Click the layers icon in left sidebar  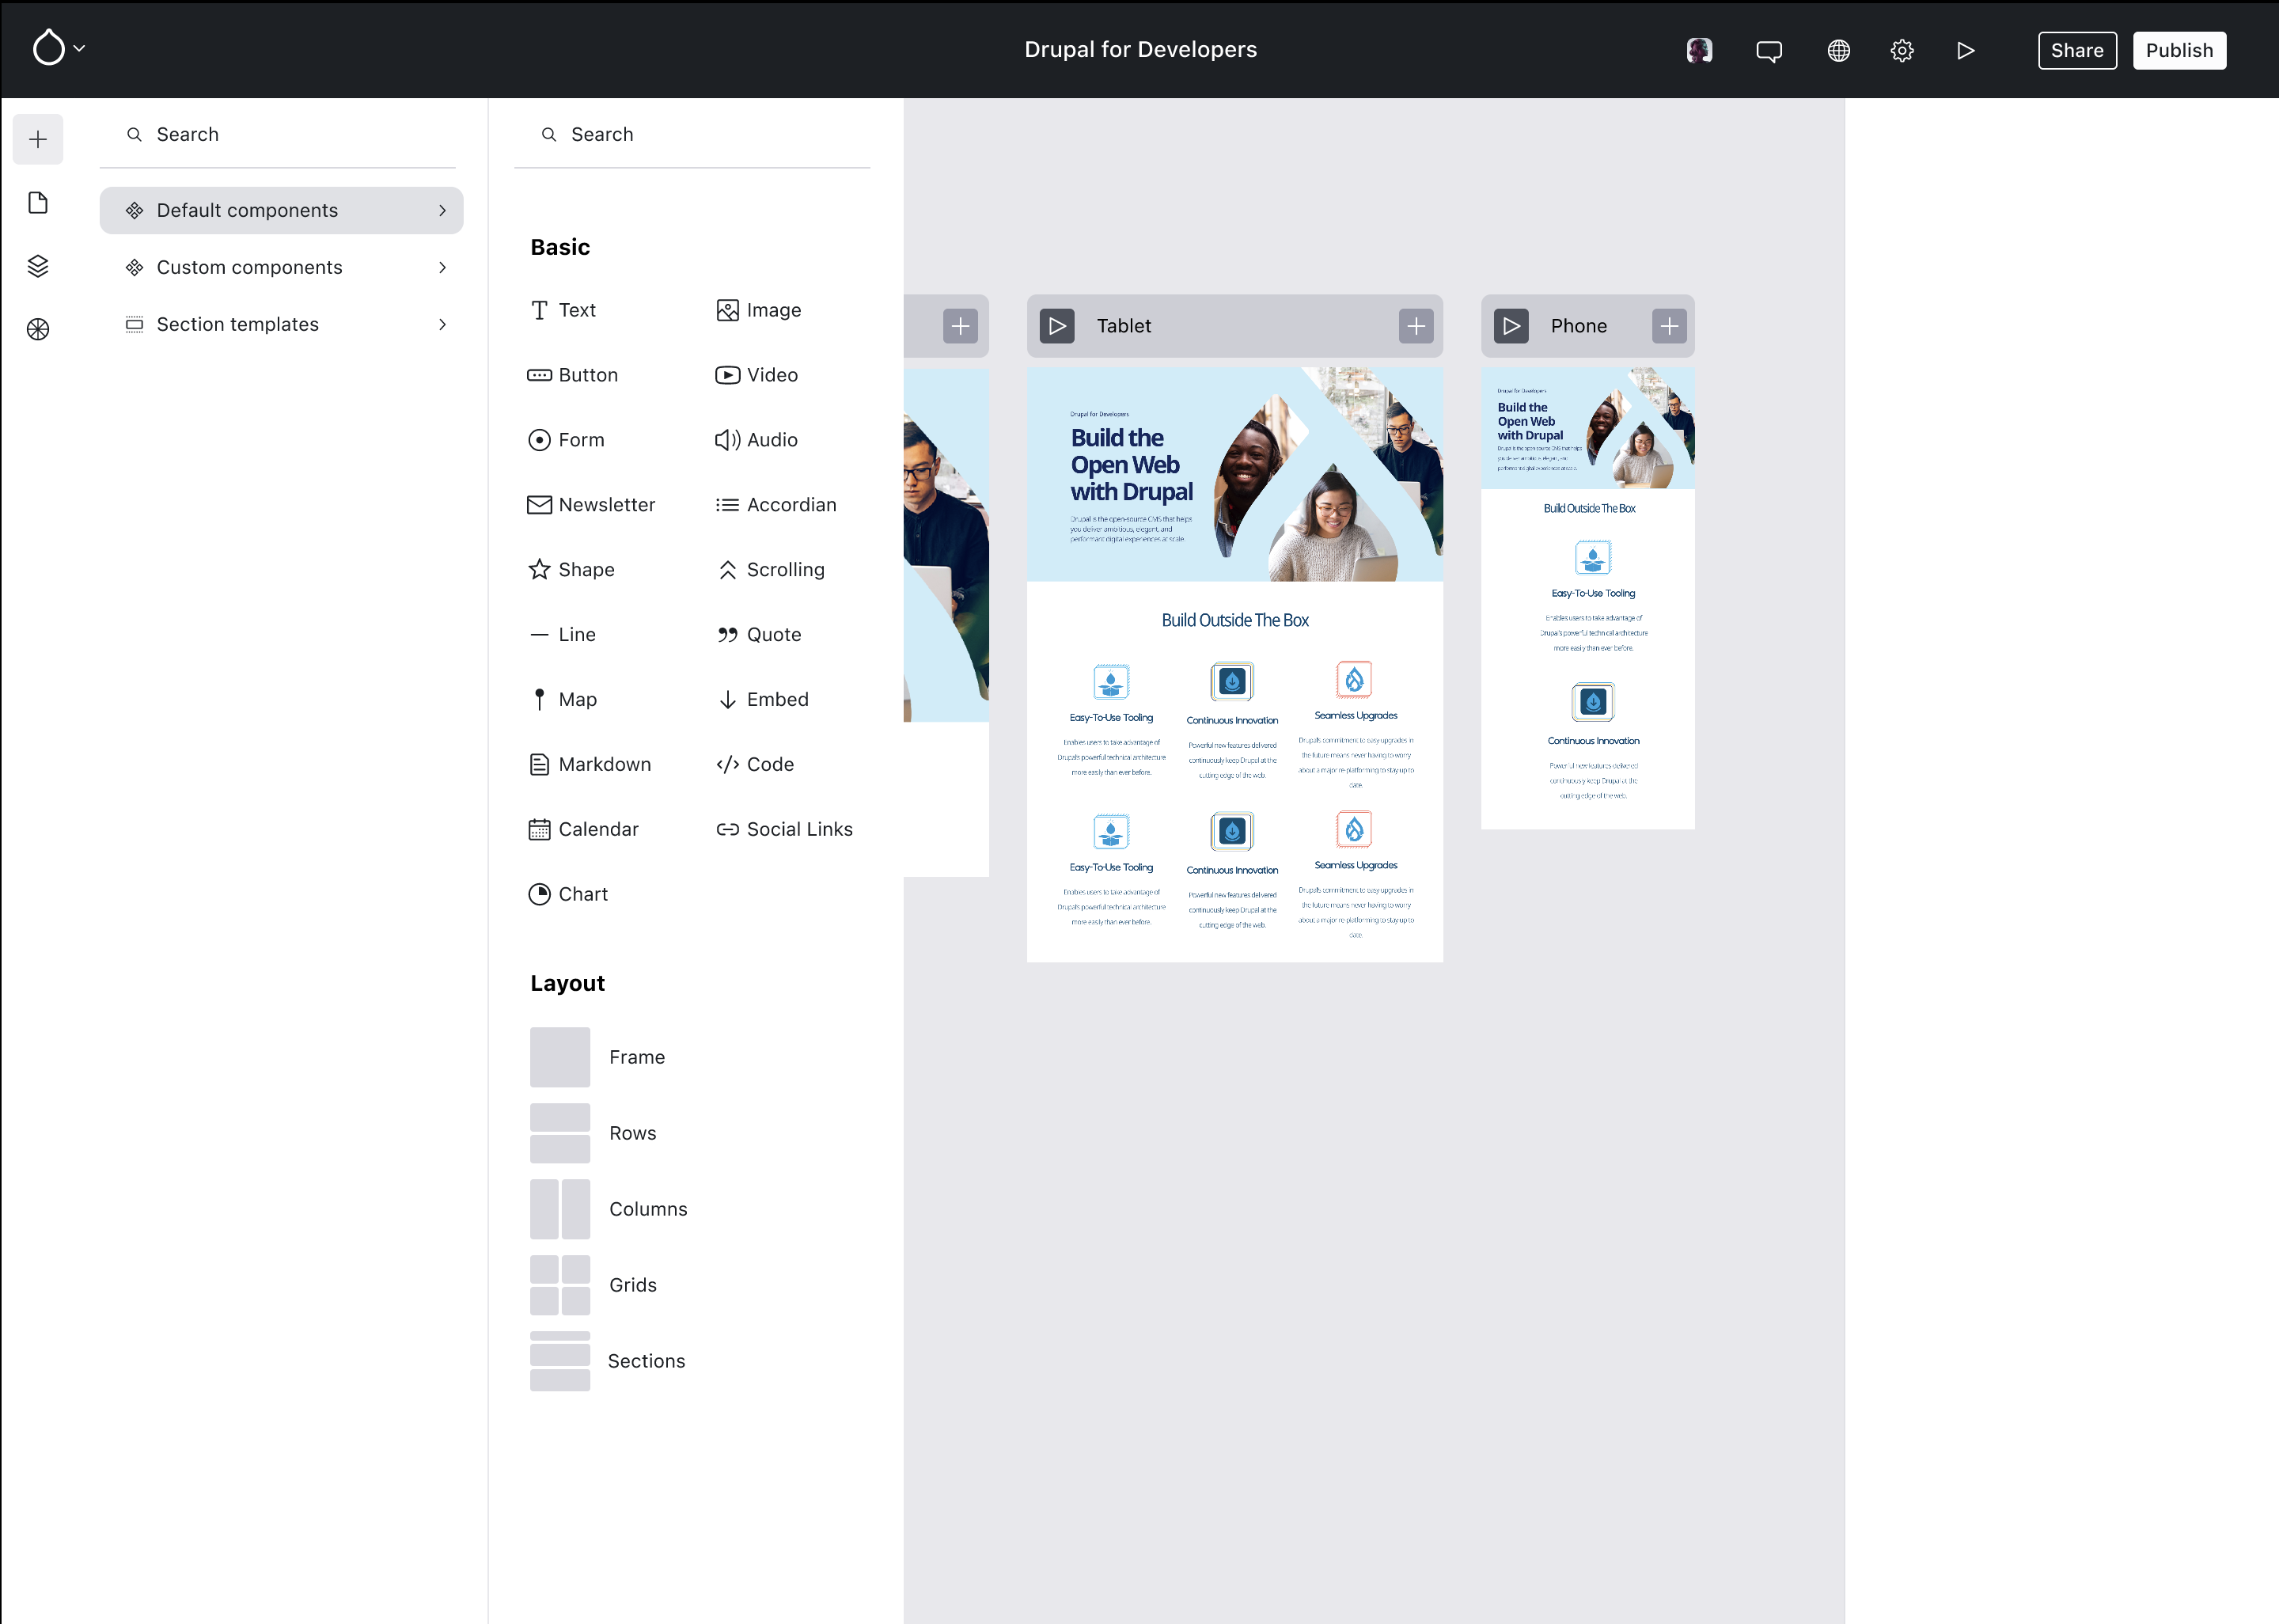(x=38, y=266)
